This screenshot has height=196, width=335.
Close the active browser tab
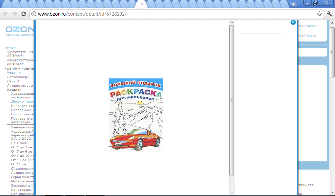142,4
